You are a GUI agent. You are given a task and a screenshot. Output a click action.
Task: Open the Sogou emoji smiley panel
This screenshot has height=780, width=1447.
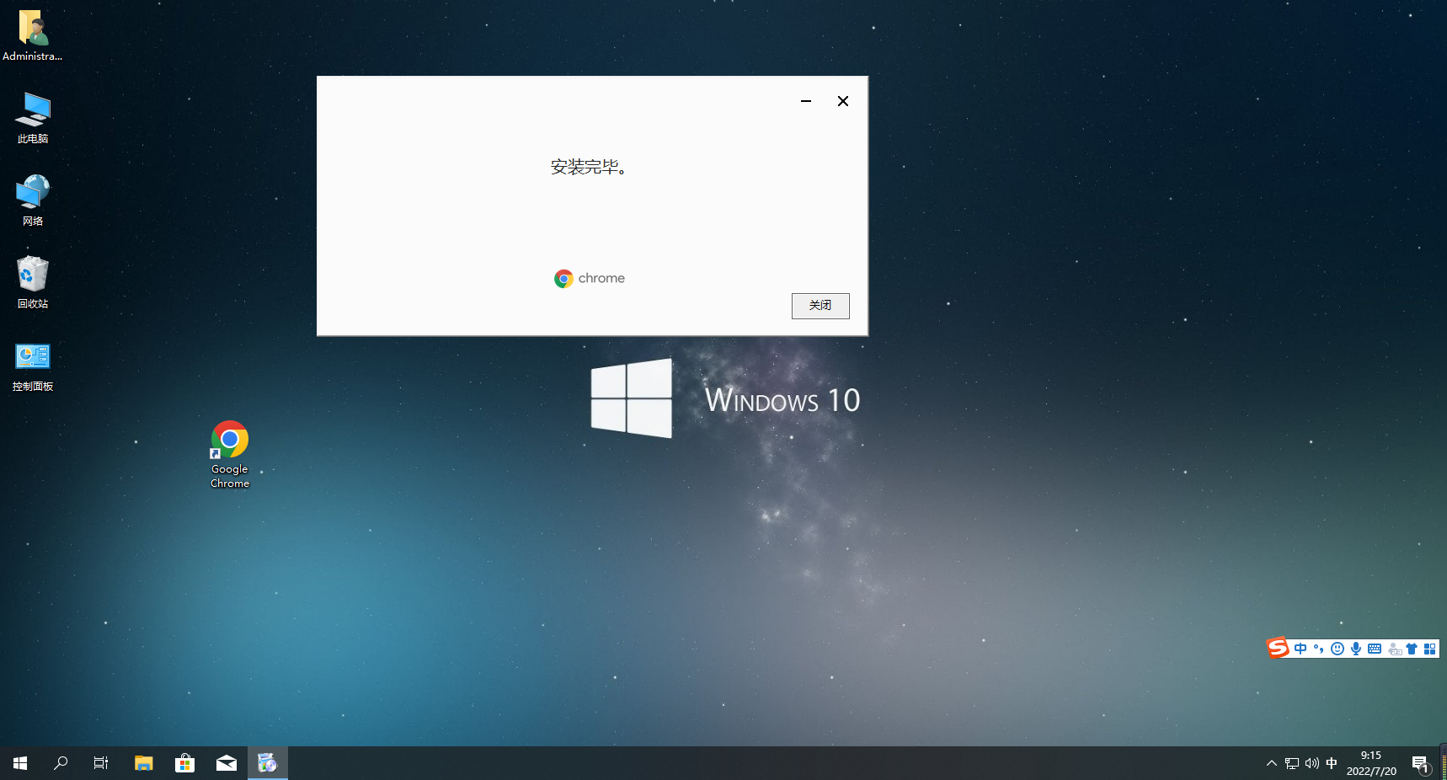(x=1338, y=649)
